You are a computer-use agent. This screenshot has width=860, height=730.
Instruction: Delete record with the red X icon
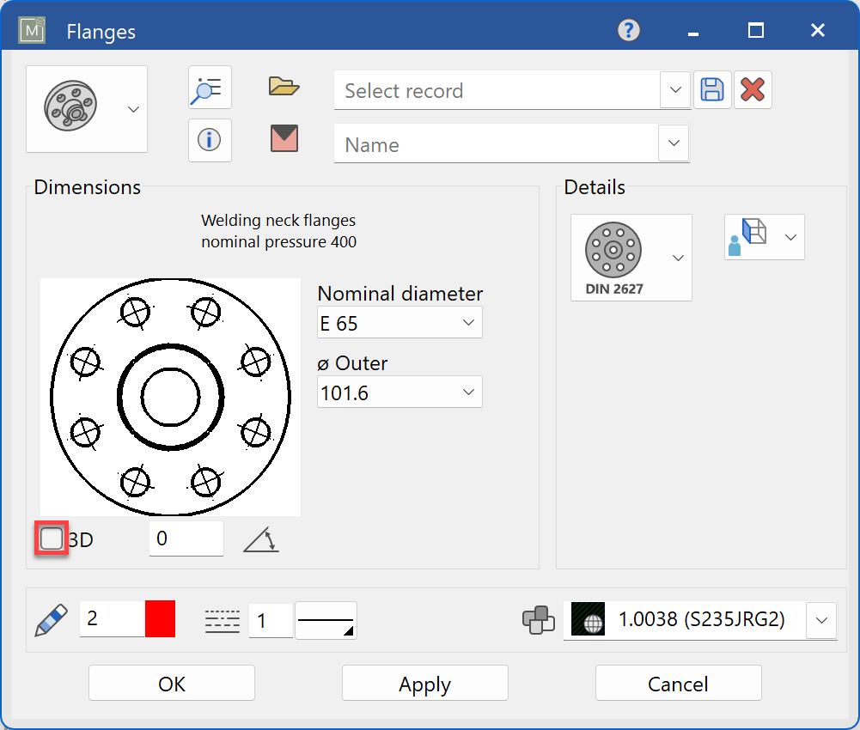(x=753, y=89)
